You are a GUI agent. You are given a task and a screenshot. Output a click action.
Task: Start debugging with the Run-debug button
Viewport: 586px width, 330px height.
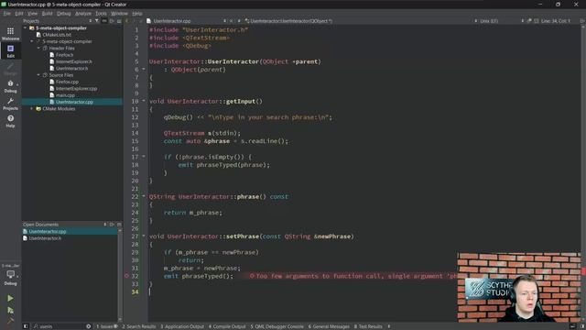(x=10, y=310)
